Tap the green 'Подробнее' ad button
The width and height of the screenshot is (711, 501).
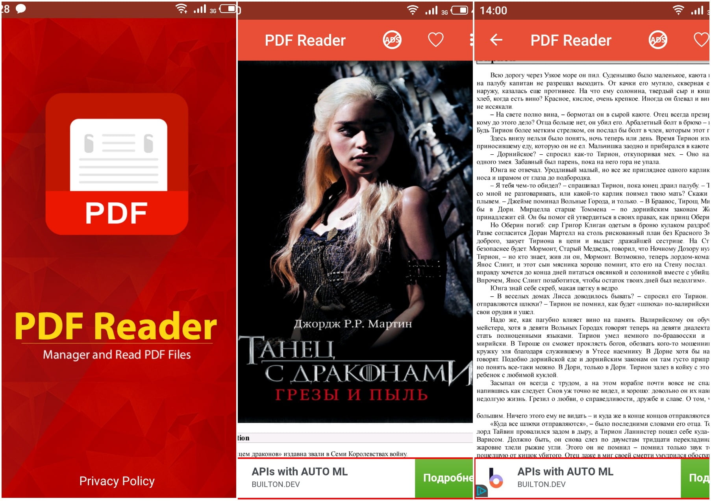(x=444, y=478)
